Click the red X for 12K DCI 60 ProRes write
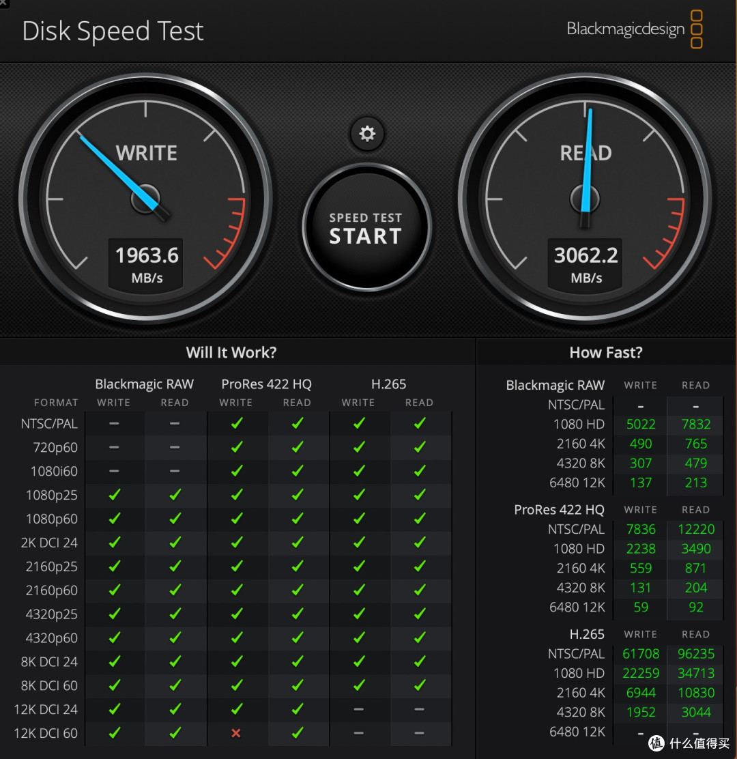This screenshot has width=737, height=759. point(235,733)
